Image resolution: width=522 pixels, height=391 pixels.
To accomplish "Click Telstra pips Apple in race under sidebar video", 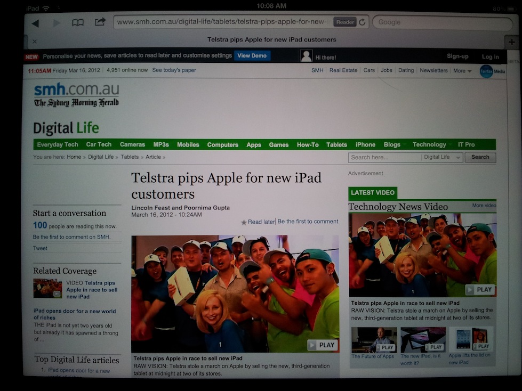I will point(405,303).
